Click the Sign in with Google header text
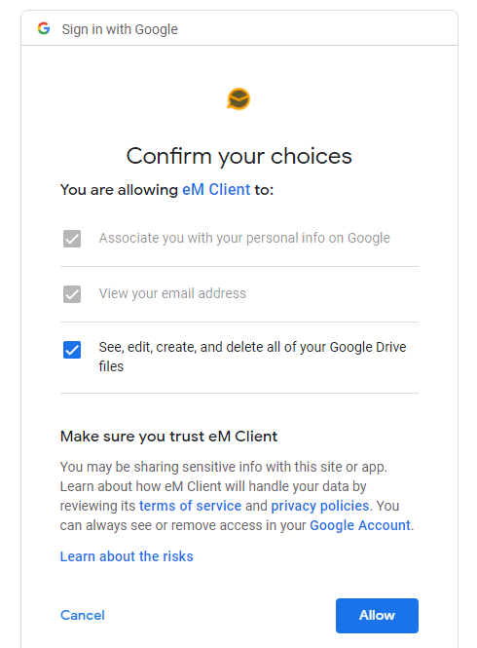477x648 pixels. [x=120, y=29]
